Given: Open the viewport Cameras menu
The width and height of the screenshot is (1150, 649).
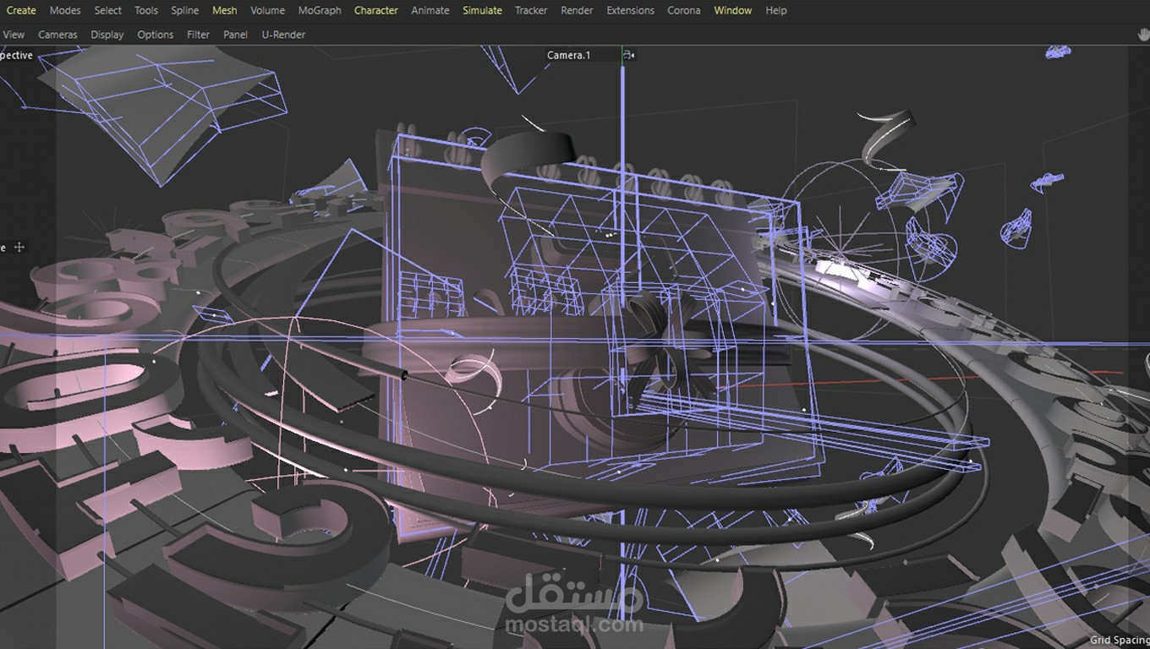Looking at the screenshot, I should point(57,35).
